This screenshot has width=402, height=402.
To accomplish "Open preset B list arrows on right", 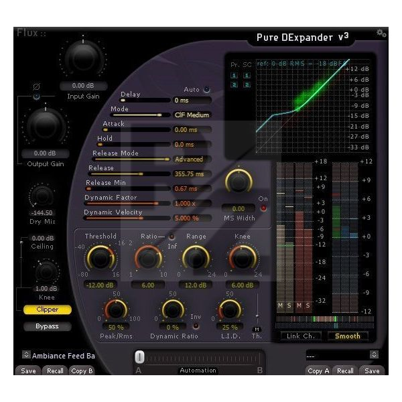I will click(374, 354).
